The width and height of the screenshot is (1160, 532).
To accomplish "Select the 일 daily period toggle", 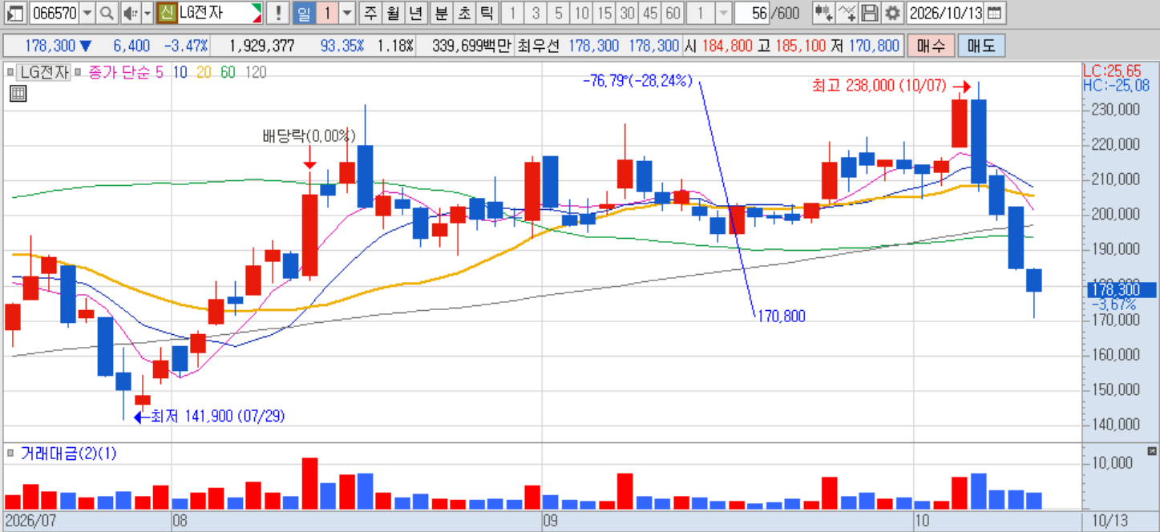I will coord(304,13).
